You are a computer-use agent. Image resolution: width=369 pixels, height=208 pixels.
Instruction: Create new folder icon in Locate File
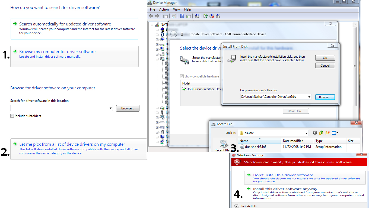pyautogui.click(x=327, y=133)
